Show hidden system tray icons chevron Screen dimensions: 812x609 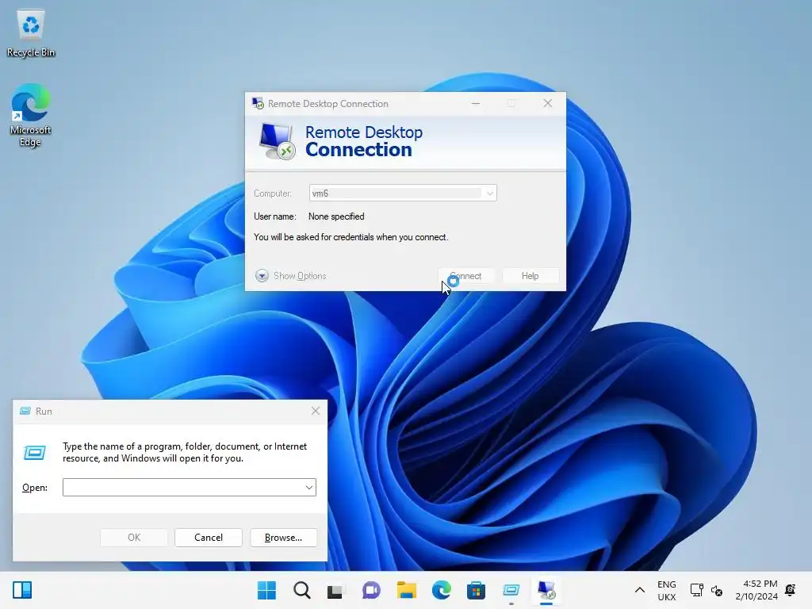640,590
